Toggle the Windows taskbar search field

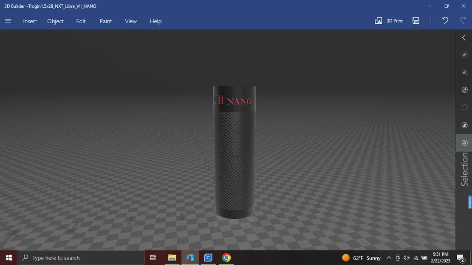tap(81, 257)
